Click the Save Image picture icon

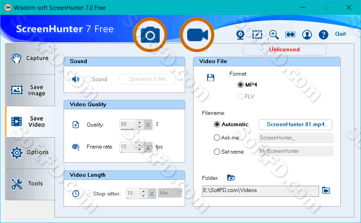[16, 90]
